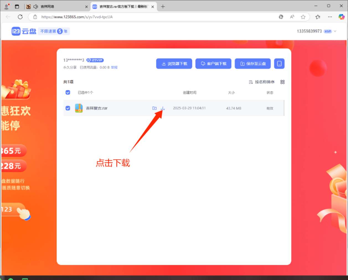Click the 举报 report link

114,67
